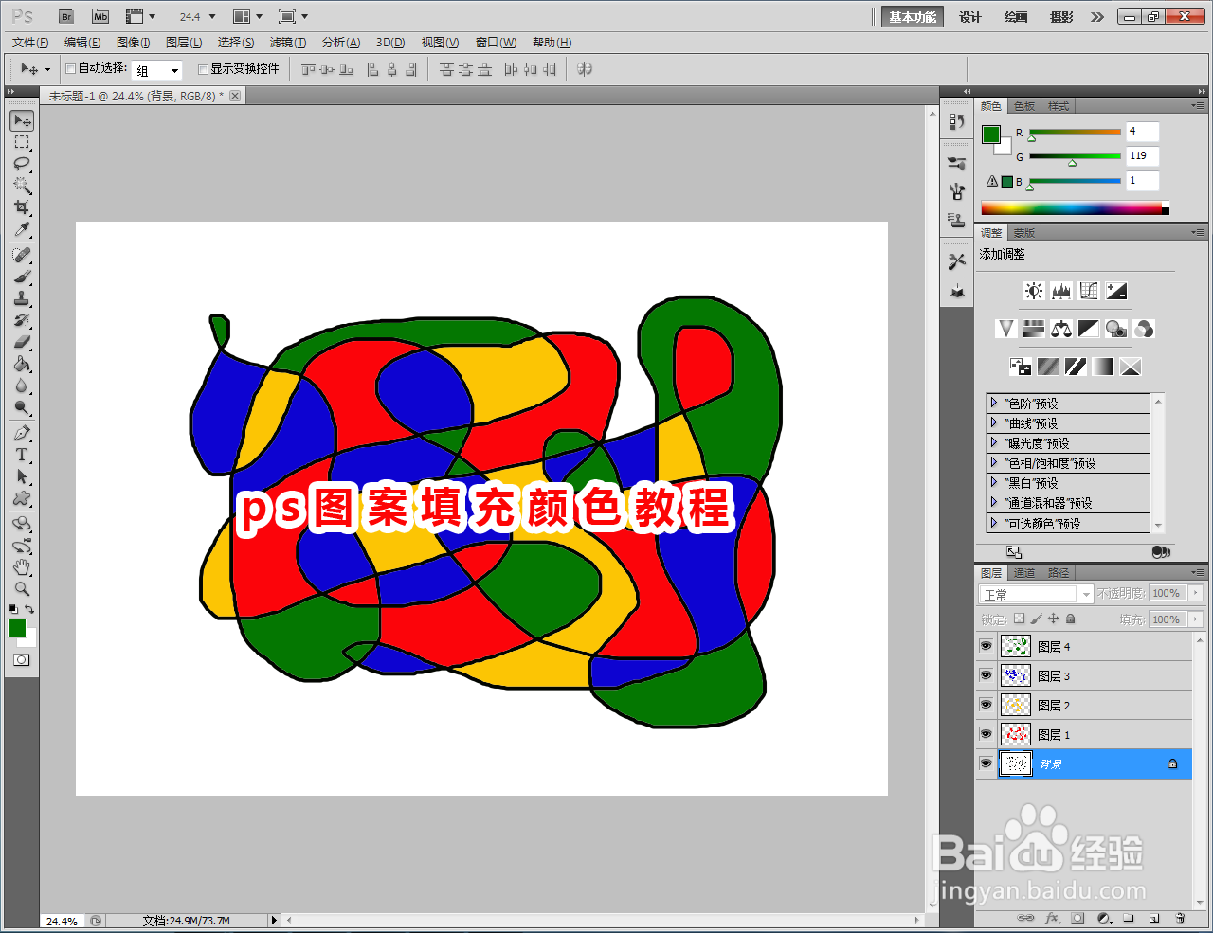Enable the Auto-Select checkbox
Viewport: 1213px width, 933px height.
coord(70,68)
